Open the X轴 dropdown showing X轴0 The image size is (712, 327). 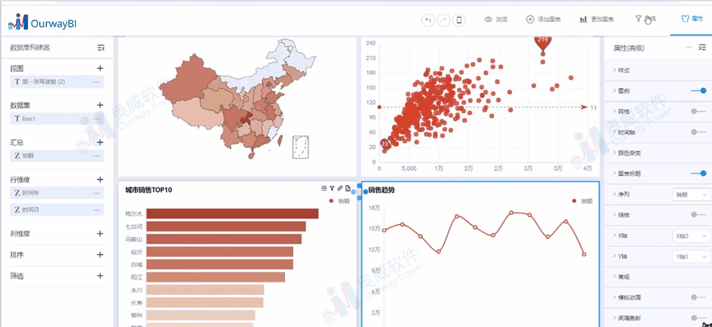[691, 236]
